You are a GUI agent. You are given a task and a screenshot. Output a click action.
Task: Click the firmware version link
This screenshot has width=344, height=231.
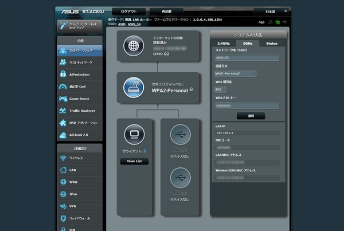click(208, 19)
